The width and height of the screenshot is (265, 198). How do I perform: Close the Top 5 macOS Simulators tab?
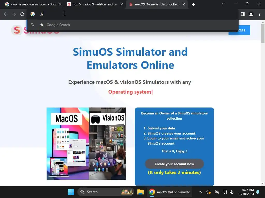click(122, 4)
